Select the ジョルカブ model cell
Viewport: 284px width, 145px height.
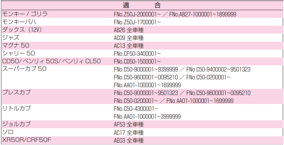[x=16, y=124]
